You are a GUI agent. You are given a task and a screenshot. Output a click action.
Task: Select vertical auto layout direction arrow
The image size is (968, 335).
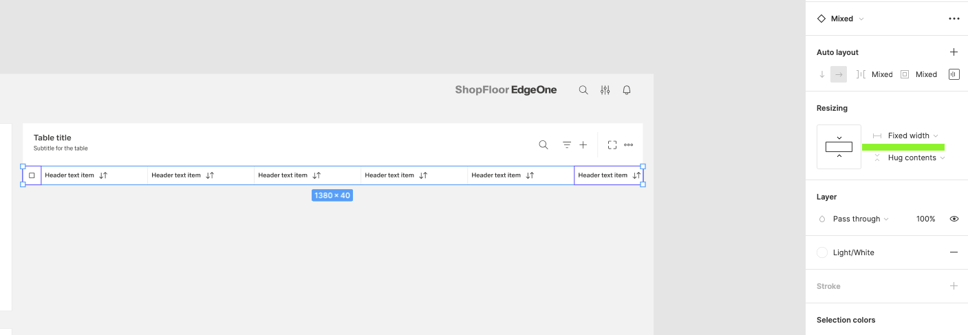[821, 74]
